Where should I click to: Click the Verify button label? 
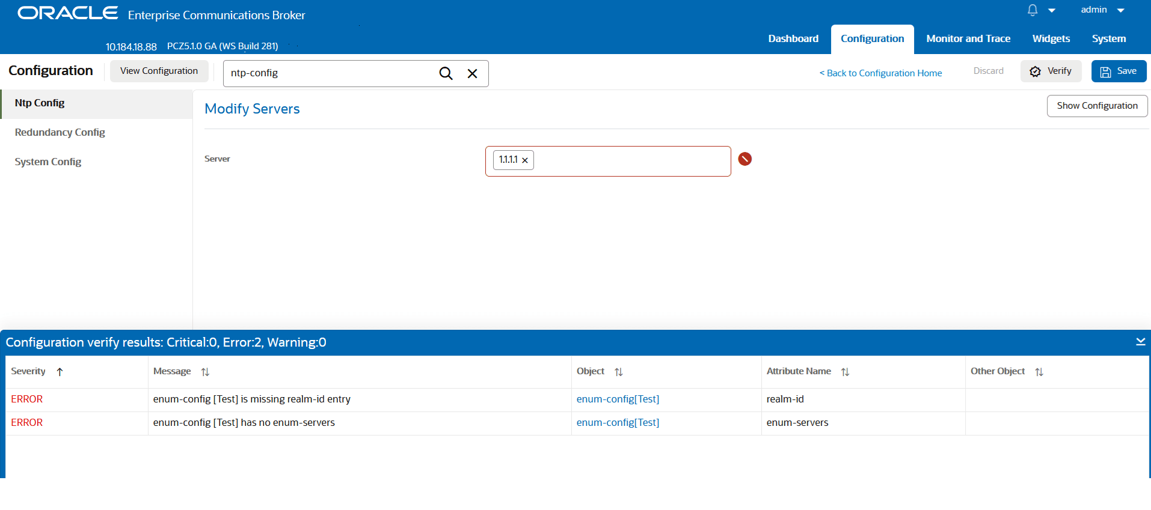coord(1059,71)
